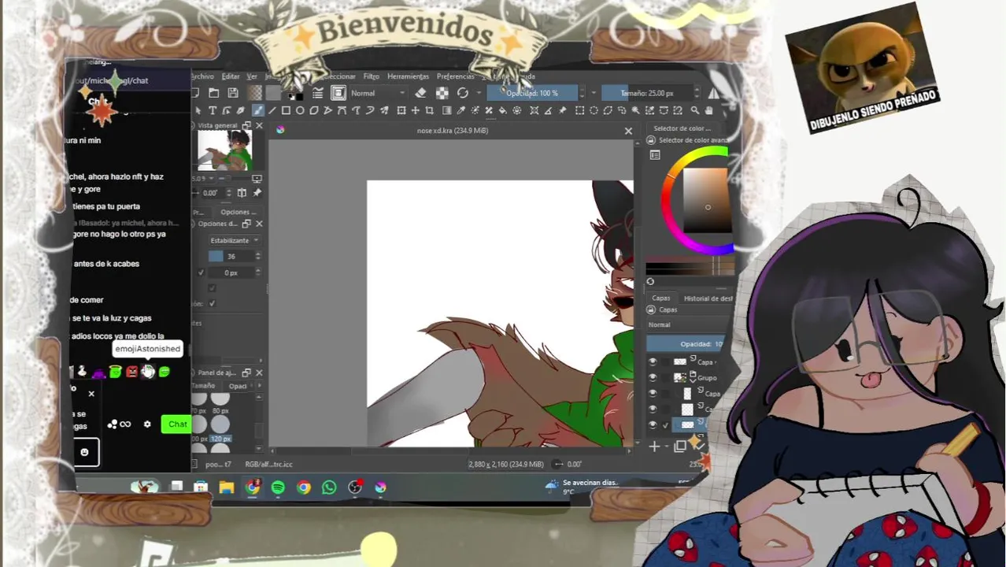Viewport: 1006px width, 567px height.
Task: Toggle visibility of the Grupo layer
Action: (x=653, y=377)
